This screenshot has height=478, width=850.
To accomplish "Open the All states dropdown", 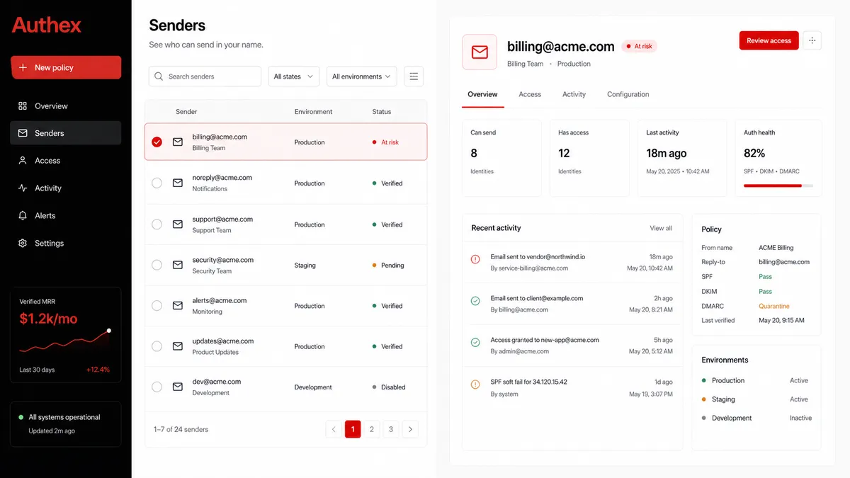I will pyautogui.click(x=293, y=76).
